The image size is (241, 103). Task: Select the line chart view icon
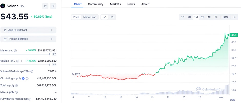(104, 17)
